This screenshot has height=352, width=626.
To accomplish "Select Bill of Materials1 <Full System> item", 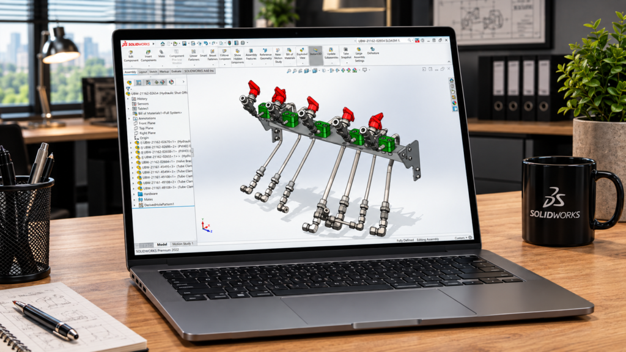I will [157, 113].
